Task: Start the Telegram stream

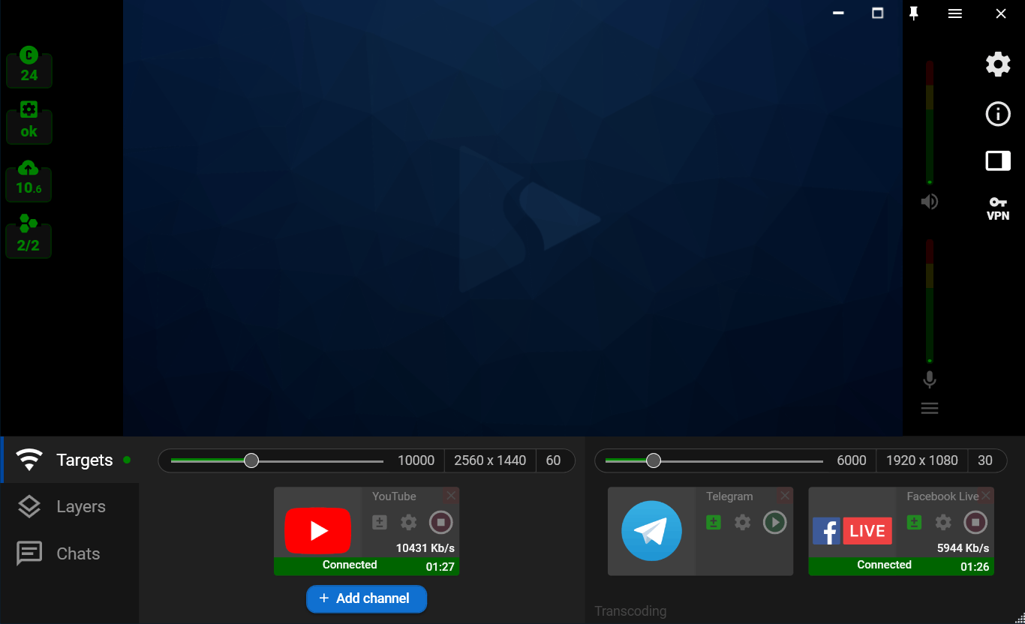Action: click(x=774, y=523)
